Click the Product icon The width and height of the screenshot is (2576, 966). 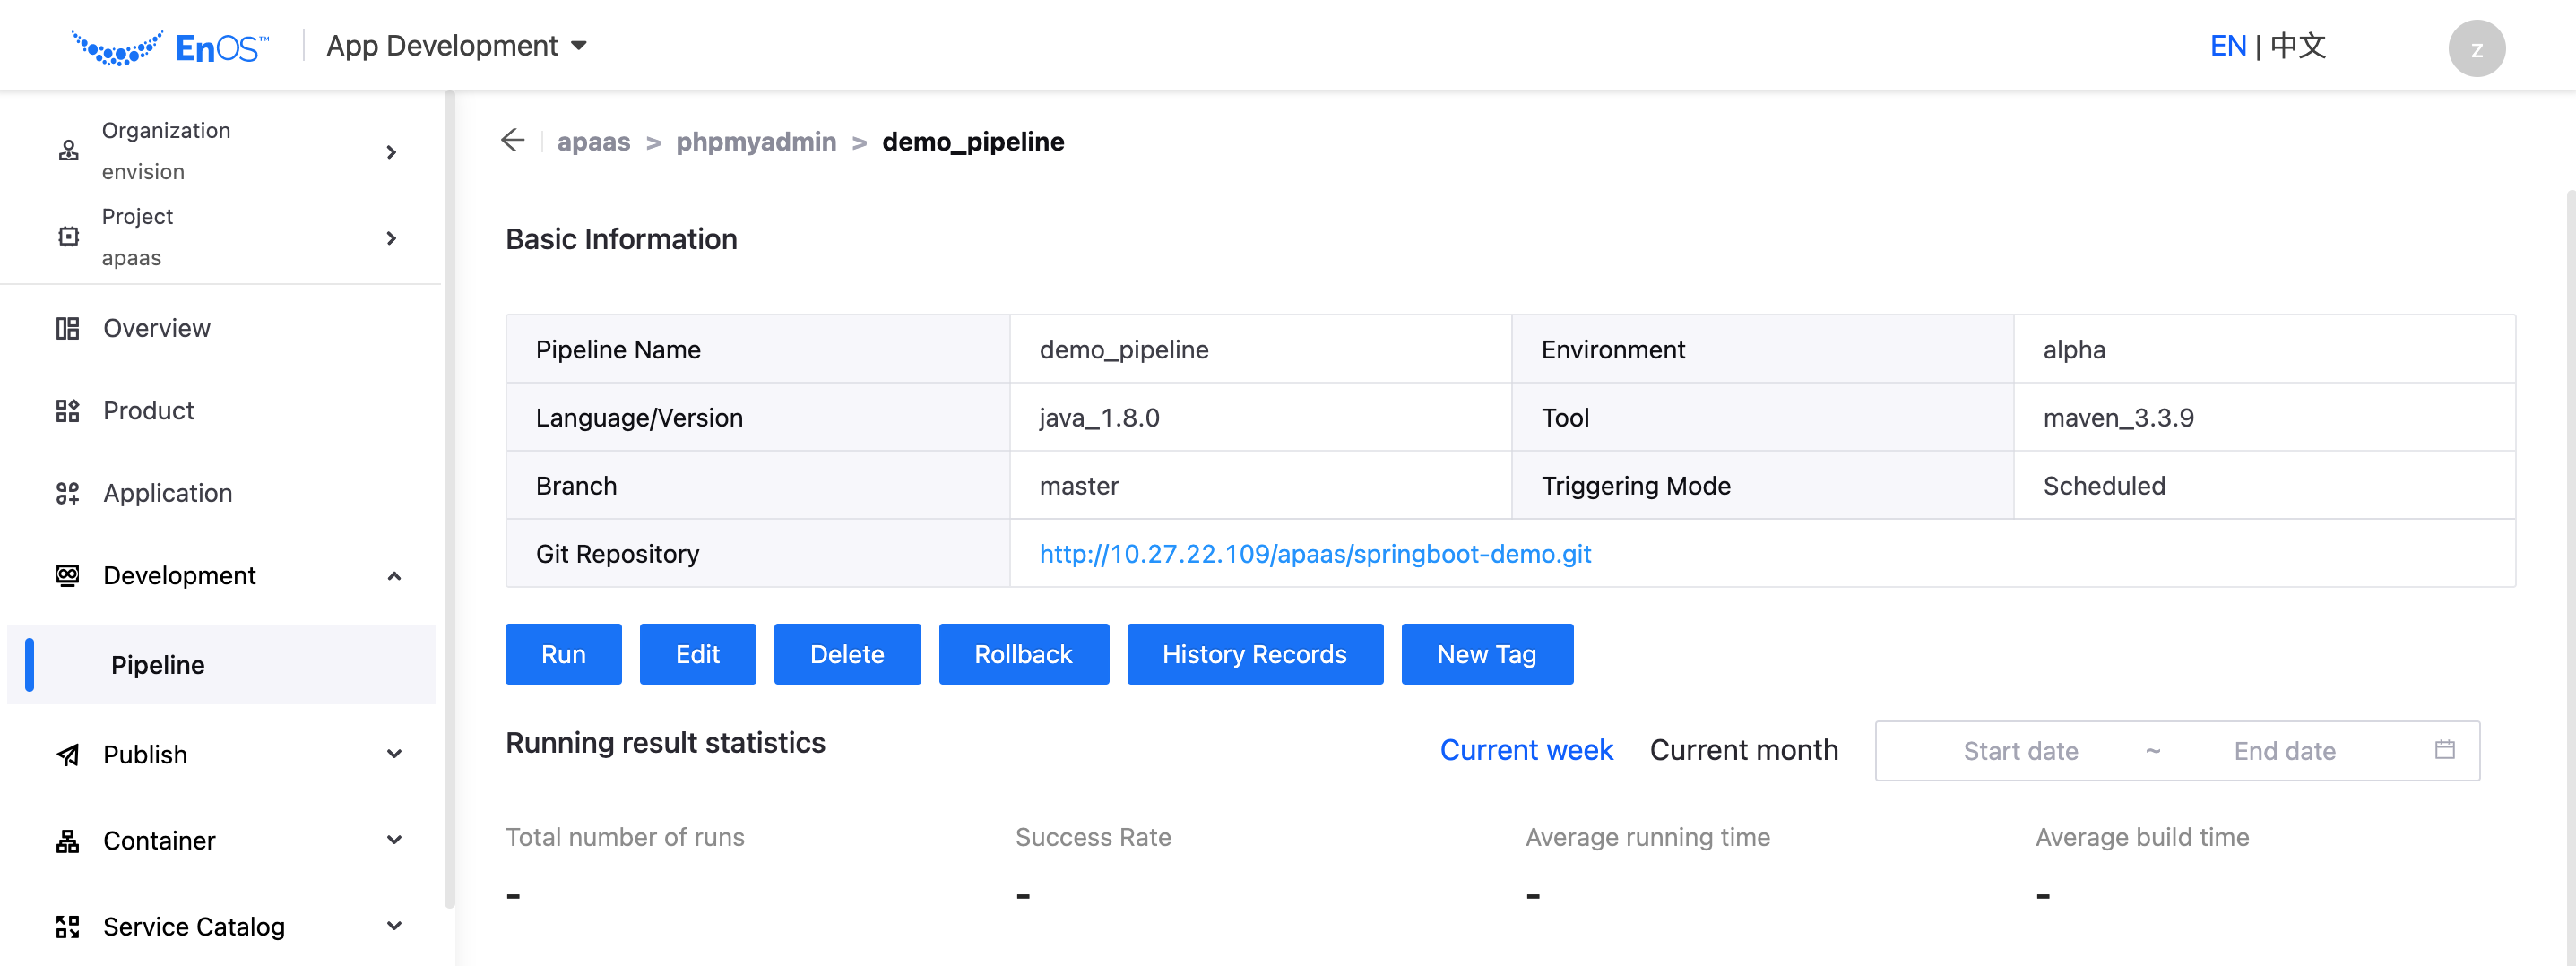pos(67,411)
